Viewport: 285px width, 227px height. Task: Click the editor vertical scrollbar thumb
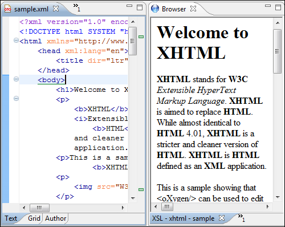pos(133,41)
